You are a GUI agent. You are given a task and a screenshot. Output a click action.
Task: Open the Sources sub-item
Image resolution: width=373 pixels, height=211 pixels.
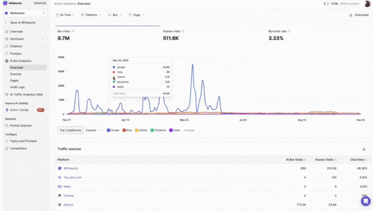pyautogui.click(x=16, y=74)
